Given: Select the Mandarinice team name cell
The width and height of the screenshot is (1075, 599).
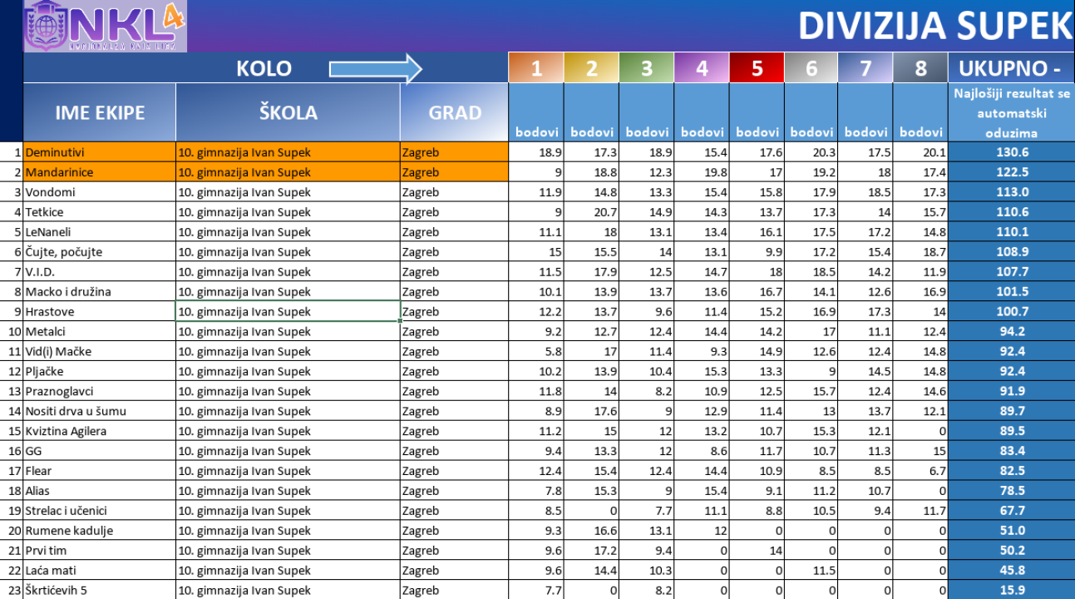Looking at the screenshot, I should [100, 172].
